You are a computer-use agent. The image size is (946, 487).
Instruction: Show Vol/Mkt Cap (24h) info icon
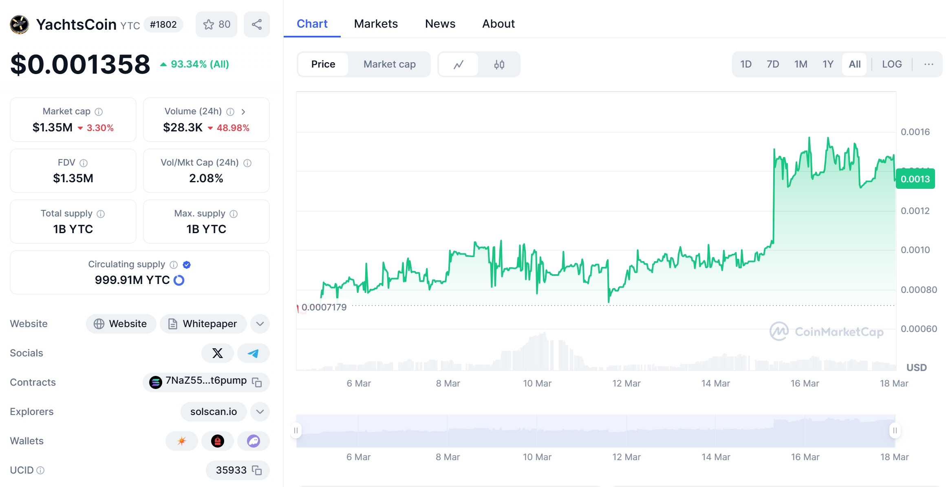coord(247,163)
